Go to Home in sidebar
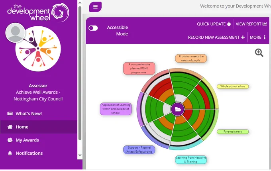The width and height of the screenshot is (271, 171). tap(39, 127)
